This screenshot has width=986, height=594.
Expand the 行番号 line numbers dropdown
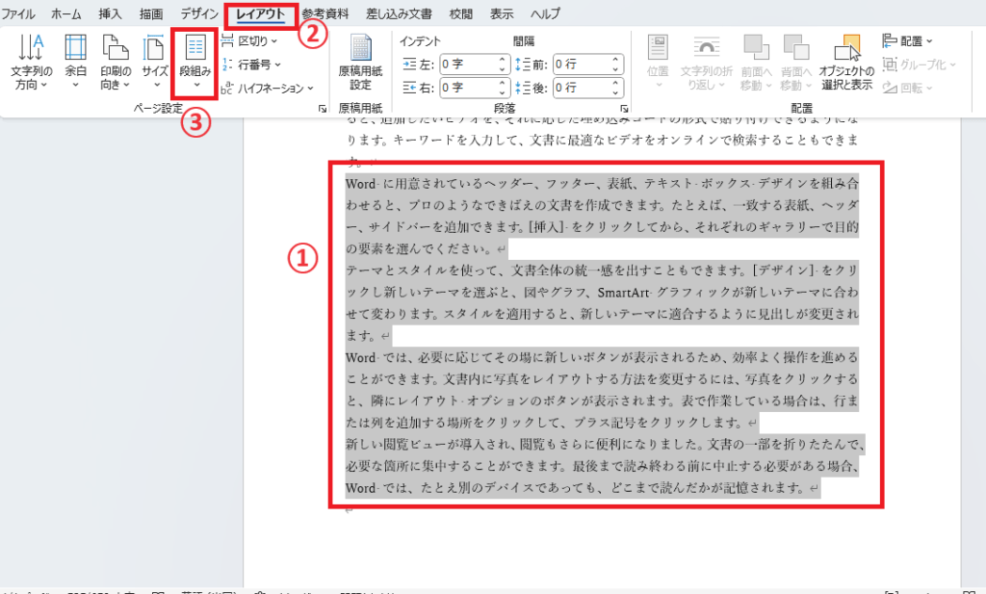(251, 65)
